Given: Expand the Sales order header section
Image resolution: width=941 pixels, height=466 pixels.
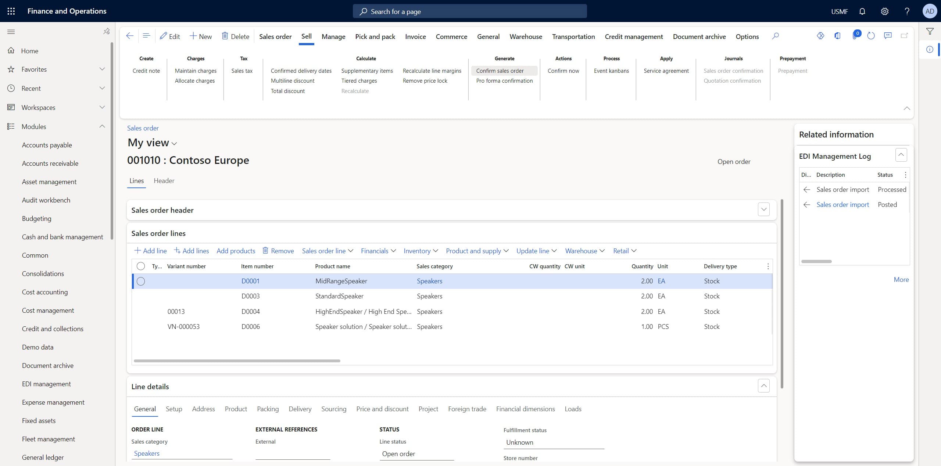Looking at the screenshot, I should pos(763,209).
